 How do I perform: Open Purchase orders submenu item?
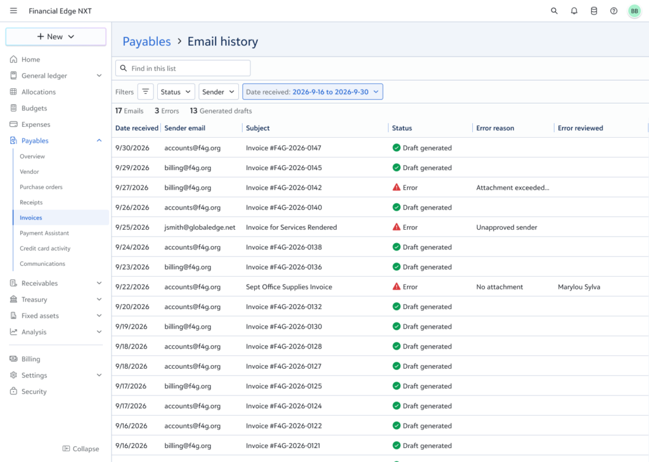(x=41, y=187)
